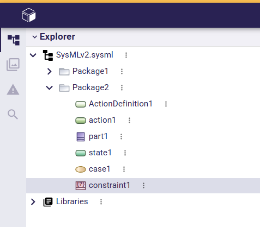Select the case1 label
This screenshot has height=227, width=260.
click(100, 169)
